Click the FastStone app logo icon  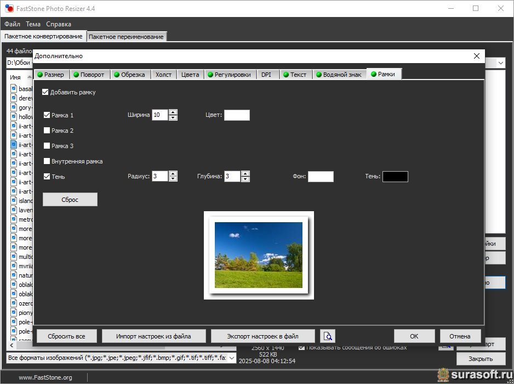pos(9,8)
